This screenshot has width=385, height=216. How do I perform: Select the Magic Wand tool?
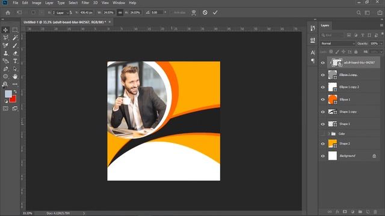[x=15, y=38]
